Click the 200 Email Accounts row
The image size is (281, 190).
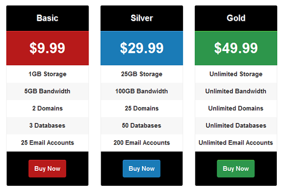[x=142, y=143]
